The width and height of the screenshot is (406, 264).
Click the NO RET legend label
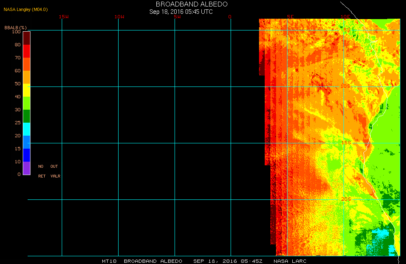[41, 171]
